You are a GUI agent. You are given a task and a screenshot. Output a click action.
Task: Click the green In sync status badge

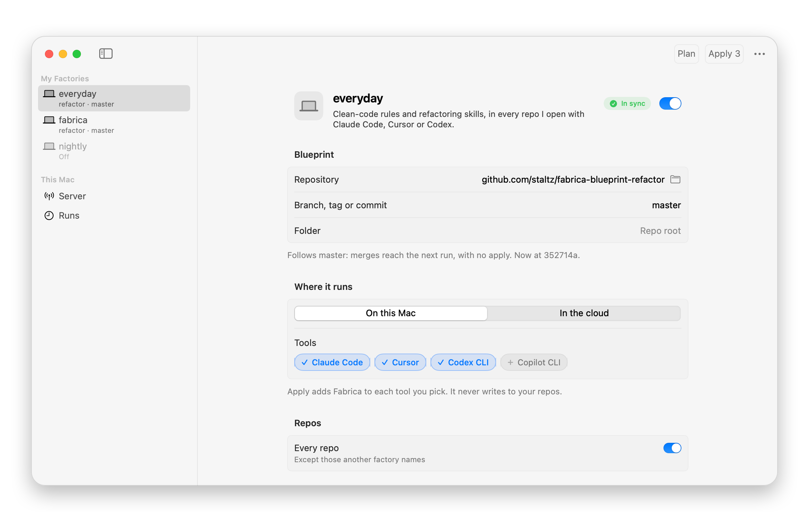click(627, 103)
